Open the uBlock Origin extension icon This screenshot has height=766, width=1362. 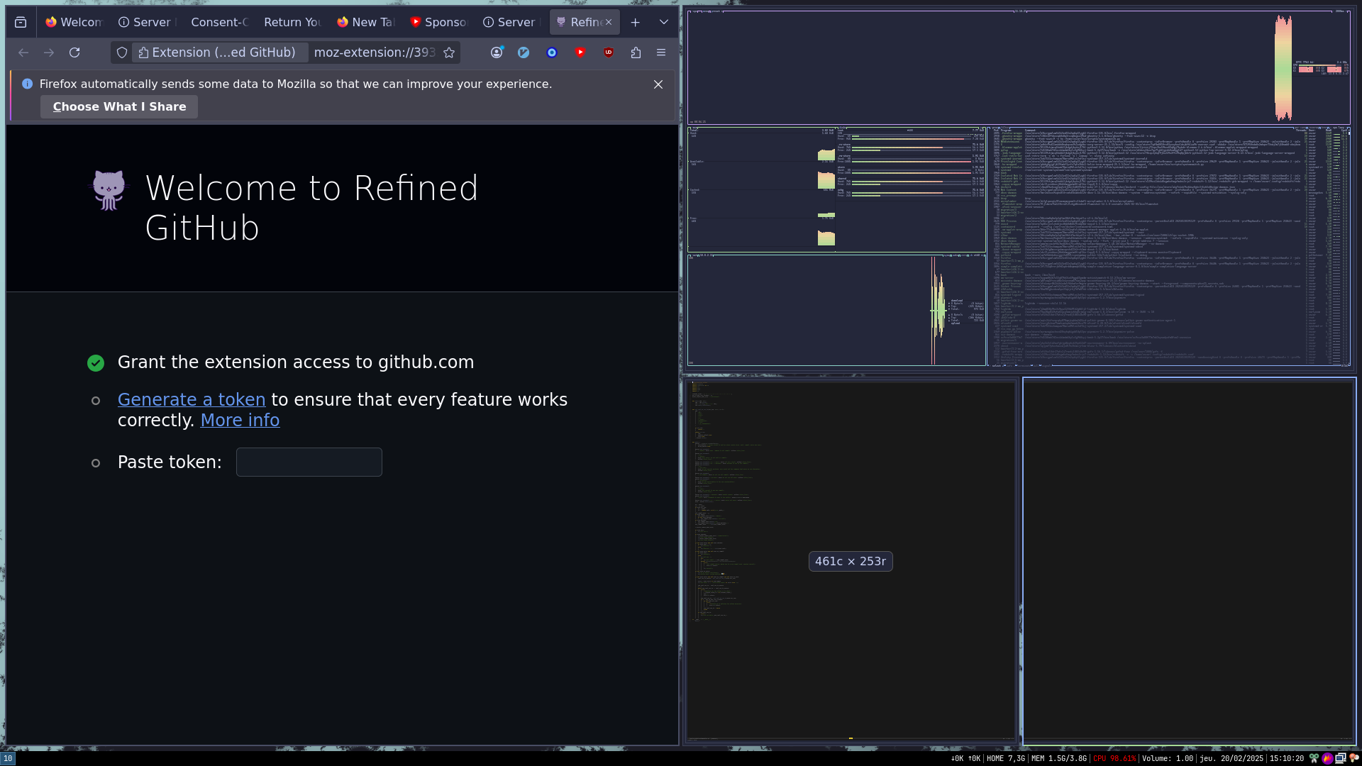609,52
